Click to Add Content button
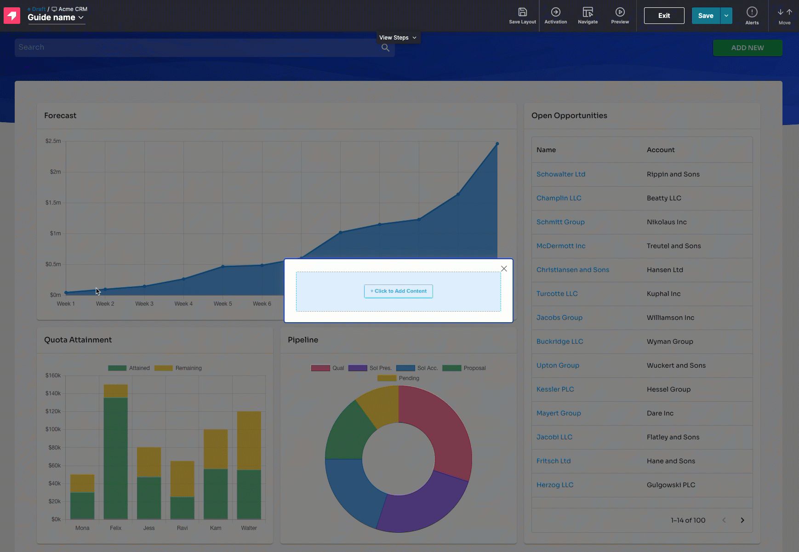Viewport: 799px width, 552px height. [x=398, y=291]
